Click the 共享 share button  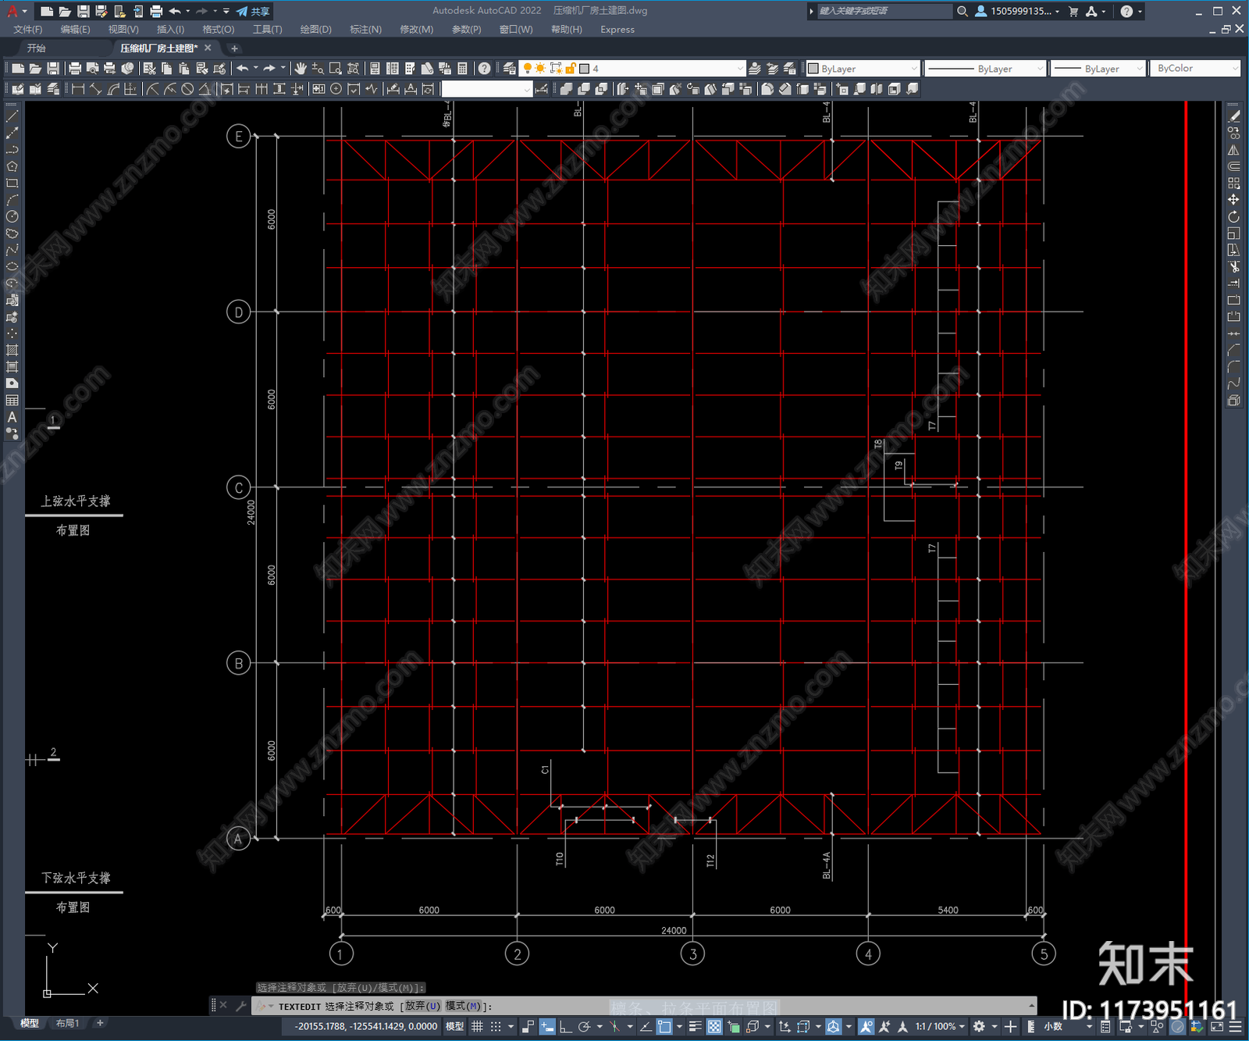(x=253, y=11)
